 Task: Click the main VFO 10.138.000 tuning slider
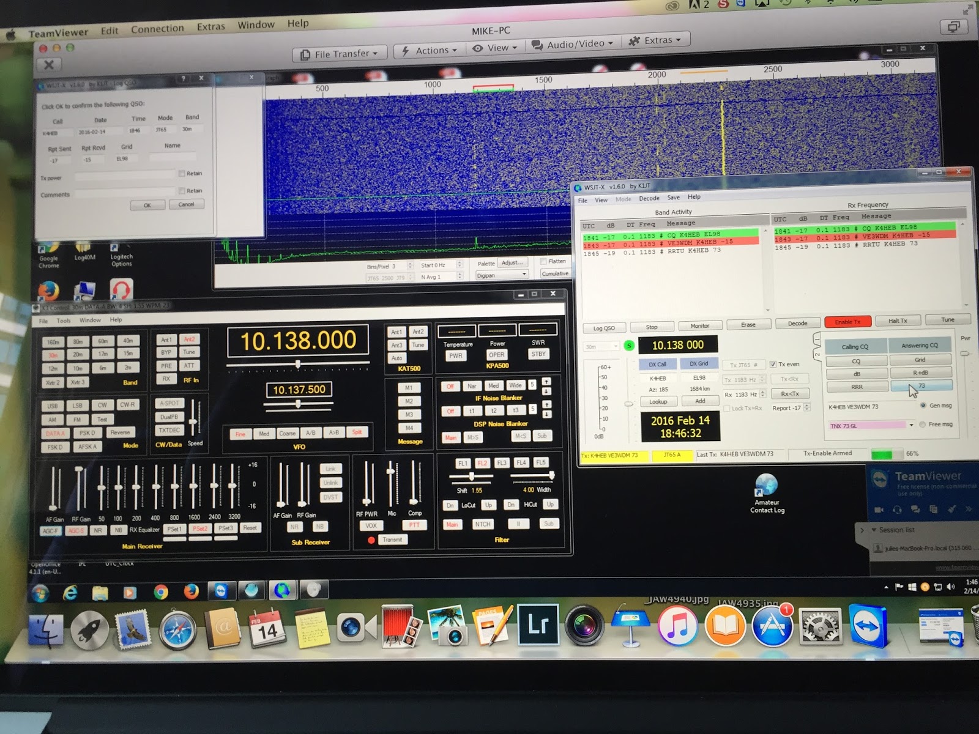pos(298,365)
